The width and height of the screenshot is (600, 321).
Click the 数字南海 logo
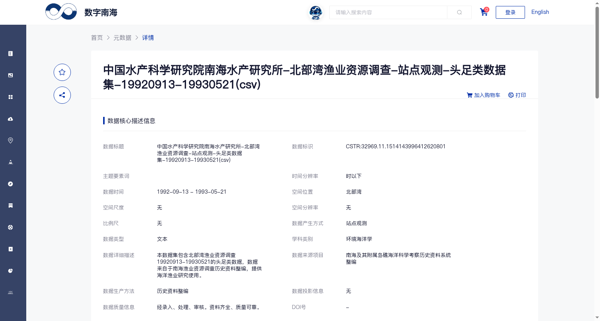tap(81, 12)
